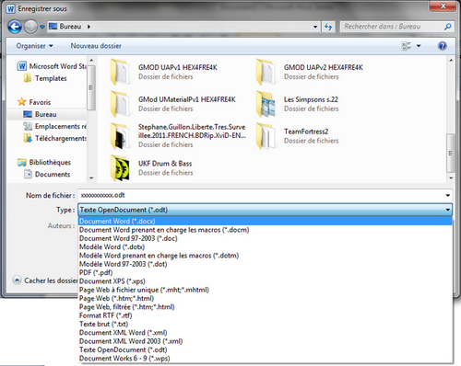This screenshot has height=366, width=461.
Task: Choose Page Web, filtrée type
Action: (265, 307)
